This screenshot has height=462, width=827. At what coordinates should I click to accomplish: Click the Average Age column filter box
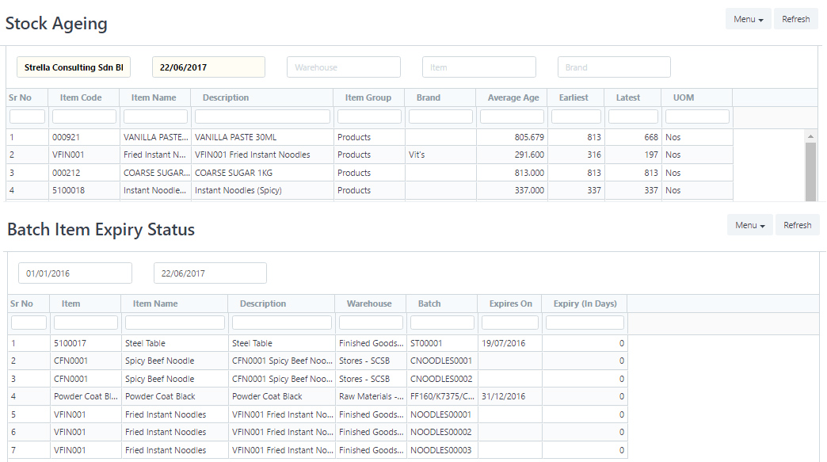click(513, 116)
